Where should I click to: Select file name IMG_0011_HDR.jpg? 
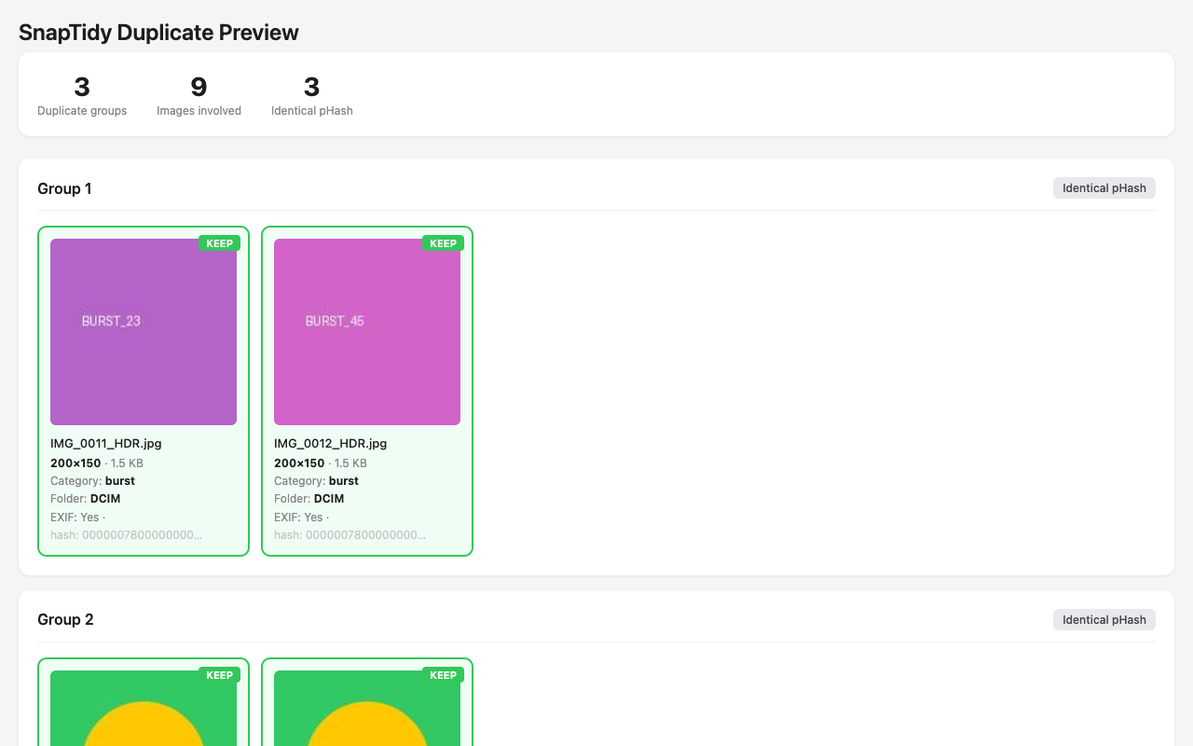[x=106, y=444]
